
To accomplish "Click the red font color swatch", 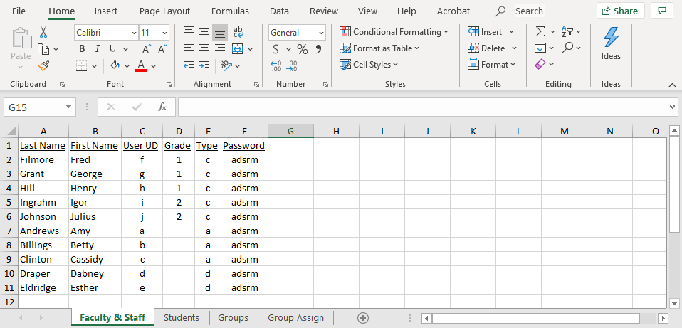I will [140, 65].
